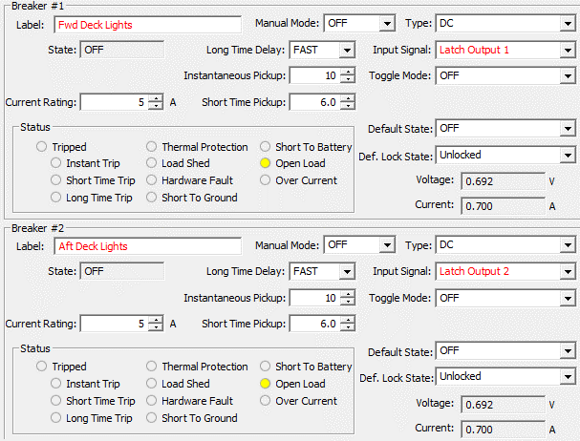Open Breaker #1 Manual Mode dropdown
The width and height of the screenshot is (580, 441).
[x=386, y=23]
